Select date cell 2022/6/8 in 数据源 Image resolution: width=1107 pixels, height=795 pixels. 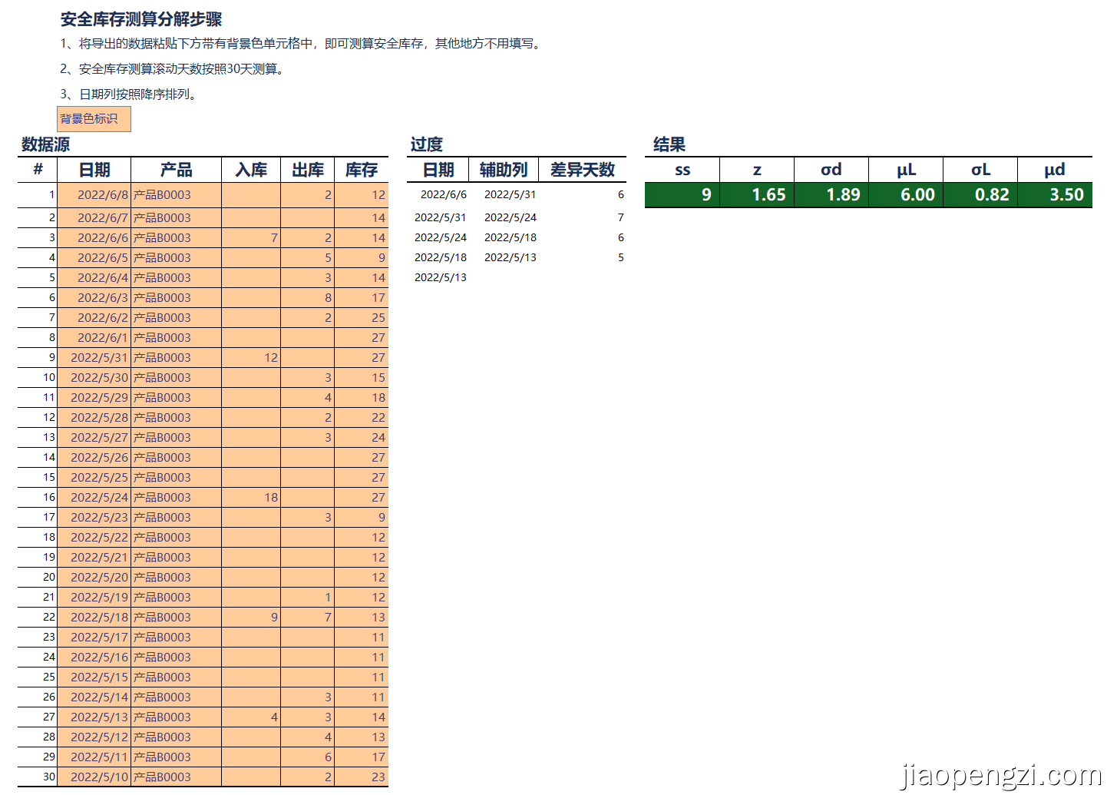pyautogui.click(x=94, y=195)
